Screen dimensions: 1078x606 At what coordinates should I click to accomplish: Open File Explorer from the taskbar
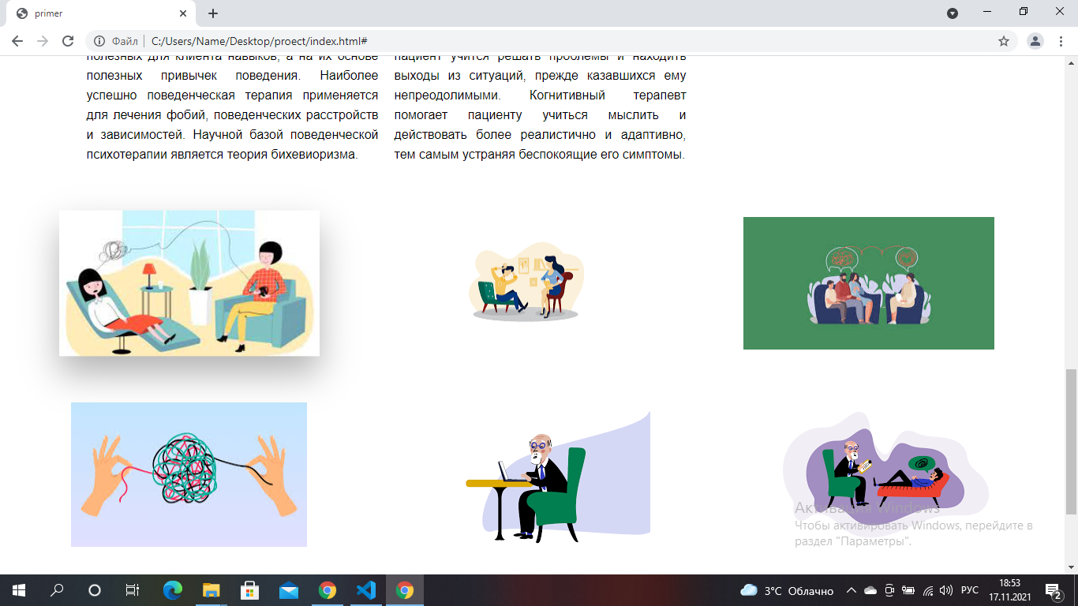click(x=211, y=590)
